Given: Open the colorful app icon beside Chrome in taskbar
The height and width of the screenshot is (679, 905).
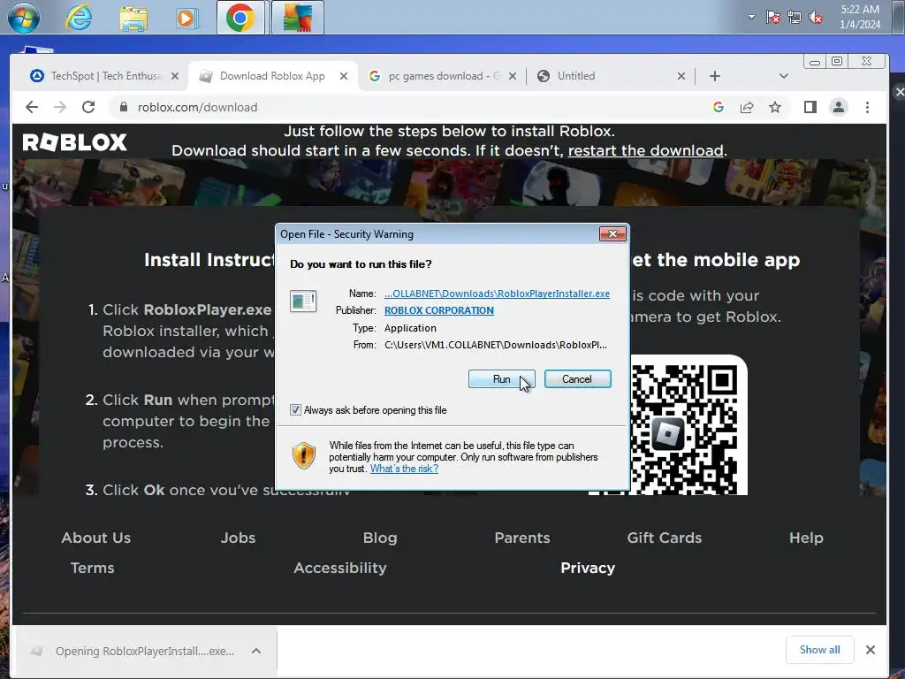Looking at the screenshot, I should click(x=298, y=18).
